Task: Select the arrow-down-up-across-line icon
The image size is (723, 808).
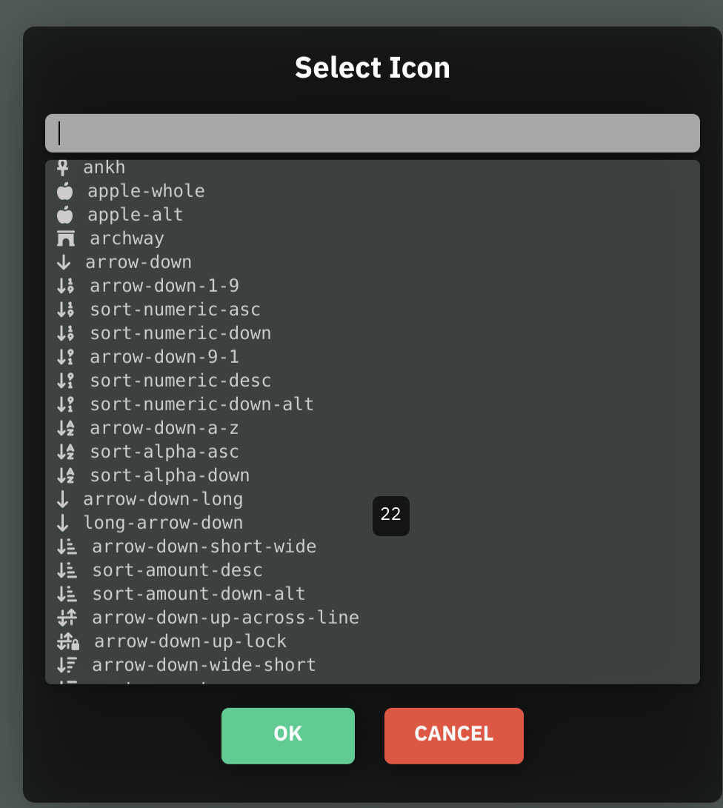Action: click(207, 618)
